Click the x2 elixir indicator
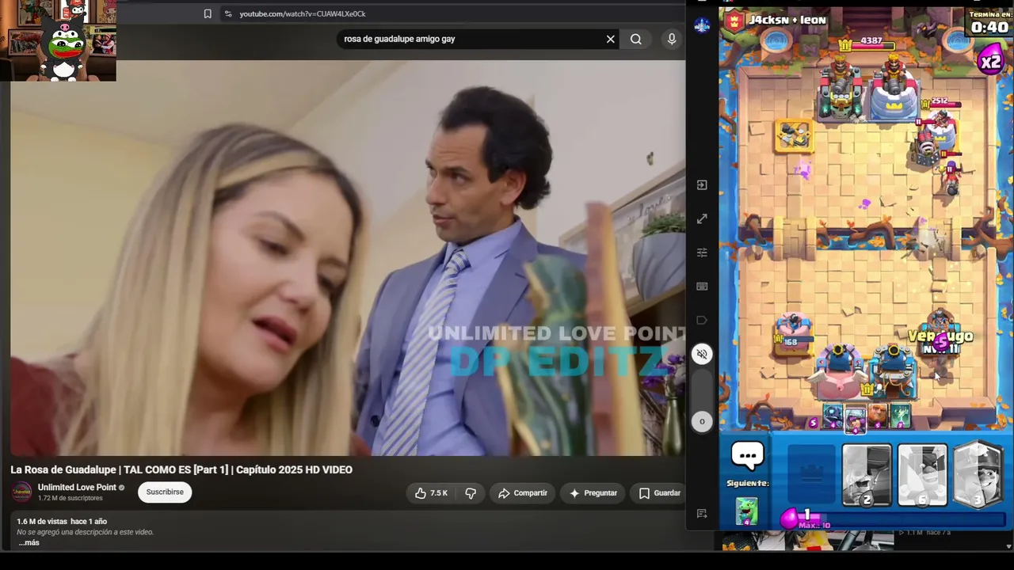This screenshot has width=1014, height=570. point(990,62)
